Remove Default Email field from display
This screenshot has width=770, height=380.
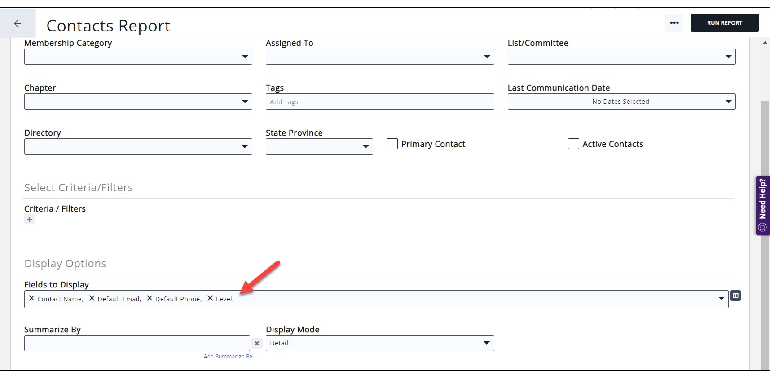click(92, 298)
